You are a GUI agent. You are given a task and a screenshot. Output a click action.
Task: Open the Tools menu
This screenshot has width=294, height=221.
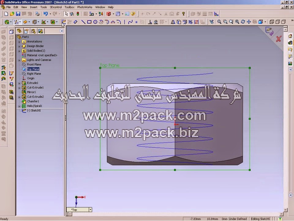(x=43, y=7)
